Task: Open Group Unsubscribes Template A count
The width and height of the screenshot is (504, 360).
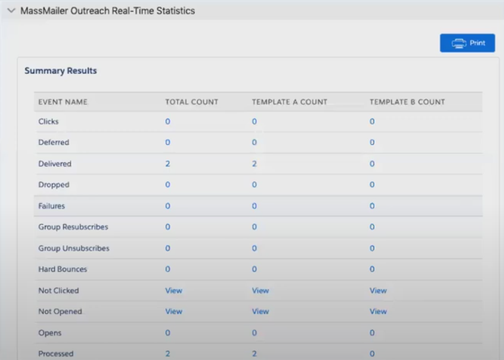Action: [x=254, y=248]
